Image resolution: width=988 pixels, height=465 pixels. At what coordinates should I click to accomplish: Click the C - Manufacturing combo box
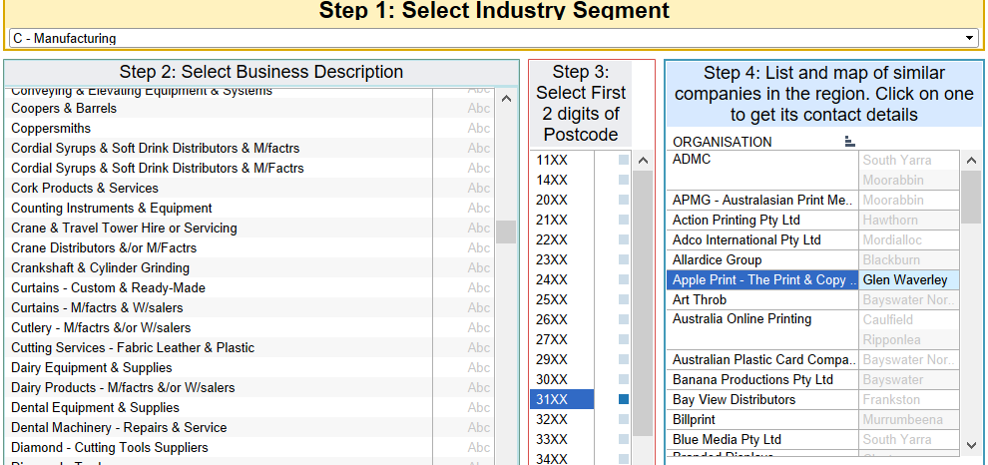pyautogui.click(x=489, y=38)
